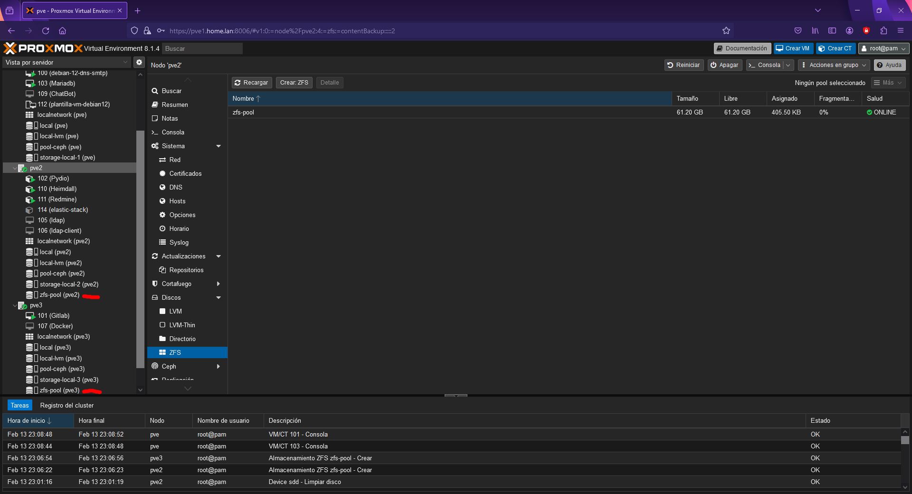Collapse the Actualizaciones menu section

click(x=218, y=256)
